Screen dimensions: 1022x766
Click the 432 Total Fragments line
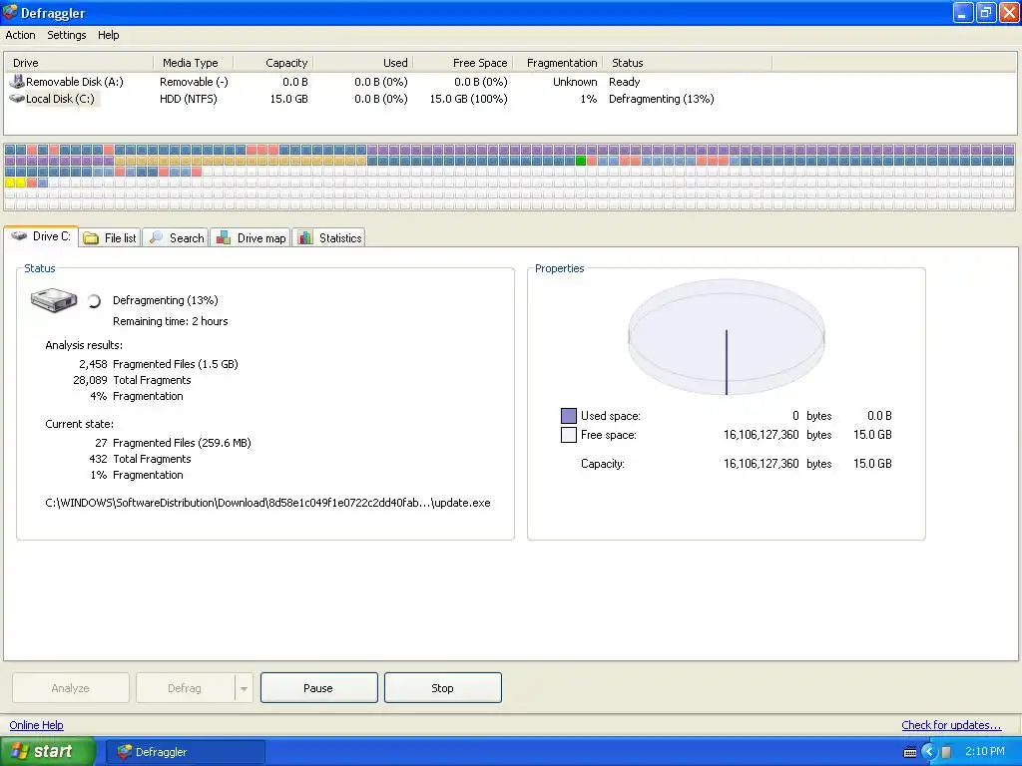pyautogui.click(x=140, y=459)
